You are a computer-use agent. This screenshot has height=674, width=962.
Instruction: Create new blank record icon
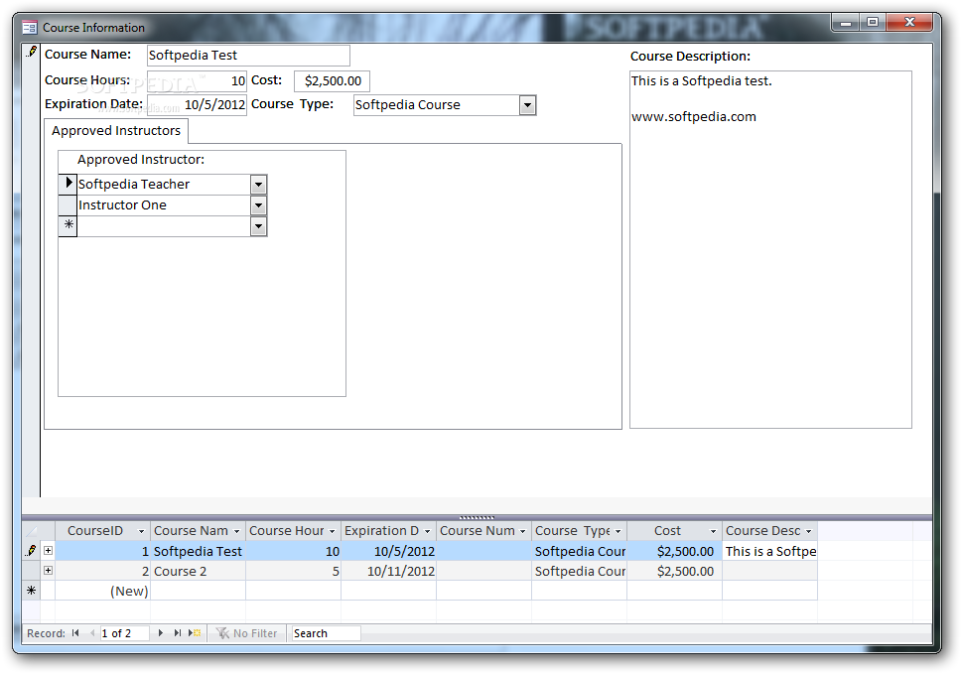click(195, 633)
